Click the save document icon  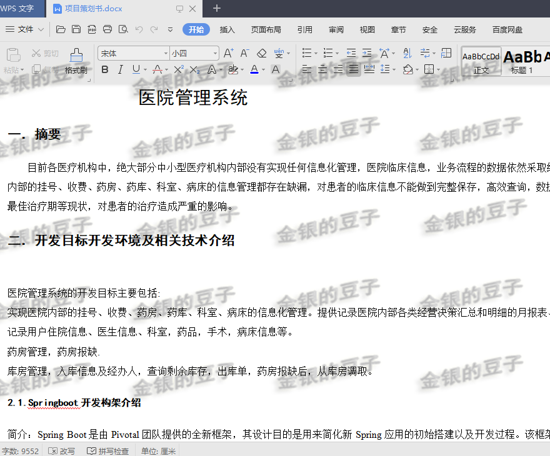pyautogui.click(x=76, y=29)
